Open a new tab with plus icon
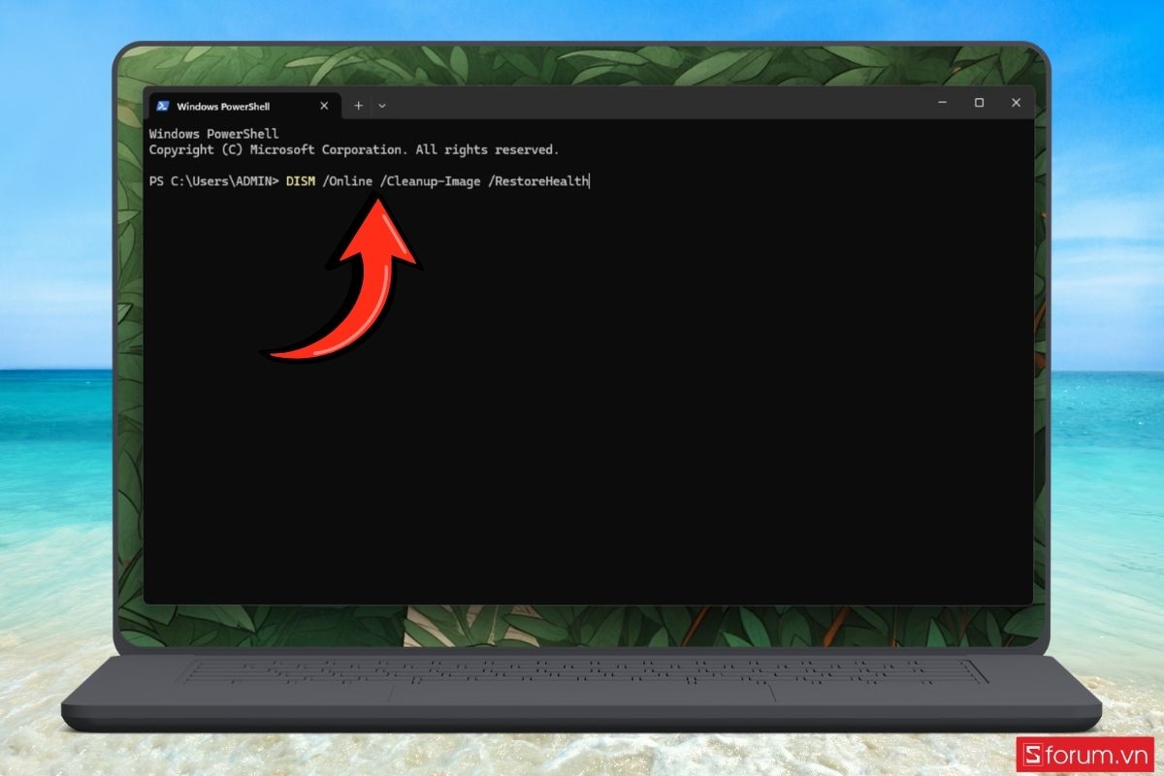This screenshot has height=776, width=1164. 358,105
